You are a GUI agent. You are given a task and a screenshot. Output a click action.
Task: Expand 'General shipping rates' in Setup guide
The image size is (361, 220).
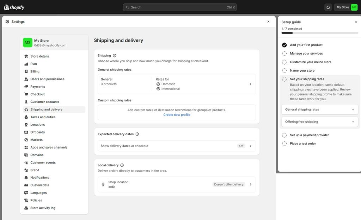coord(320,109)
